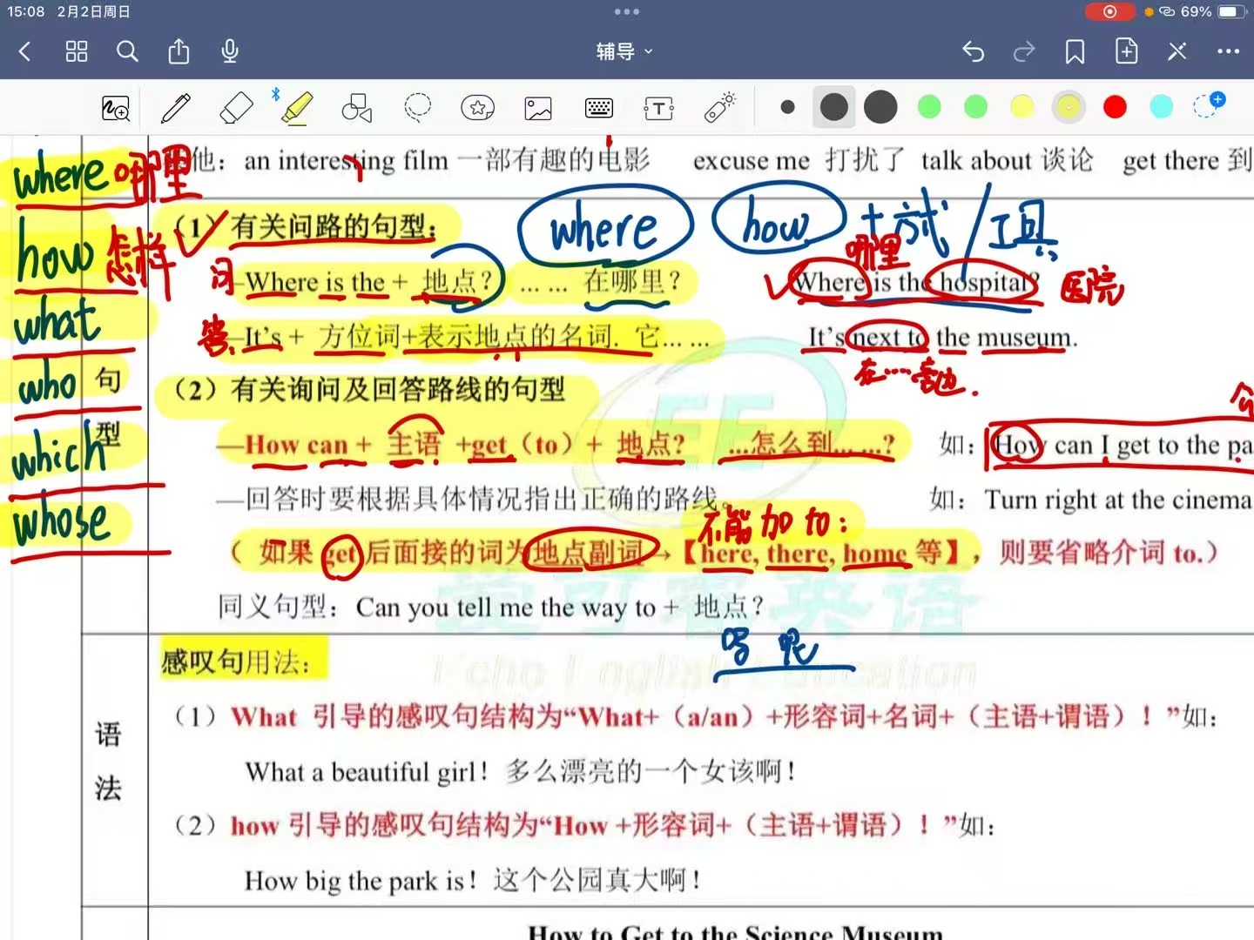Screen dimensions: 1254x940
Task: Open the three-dot more options menu
Action: [1228, 52]
